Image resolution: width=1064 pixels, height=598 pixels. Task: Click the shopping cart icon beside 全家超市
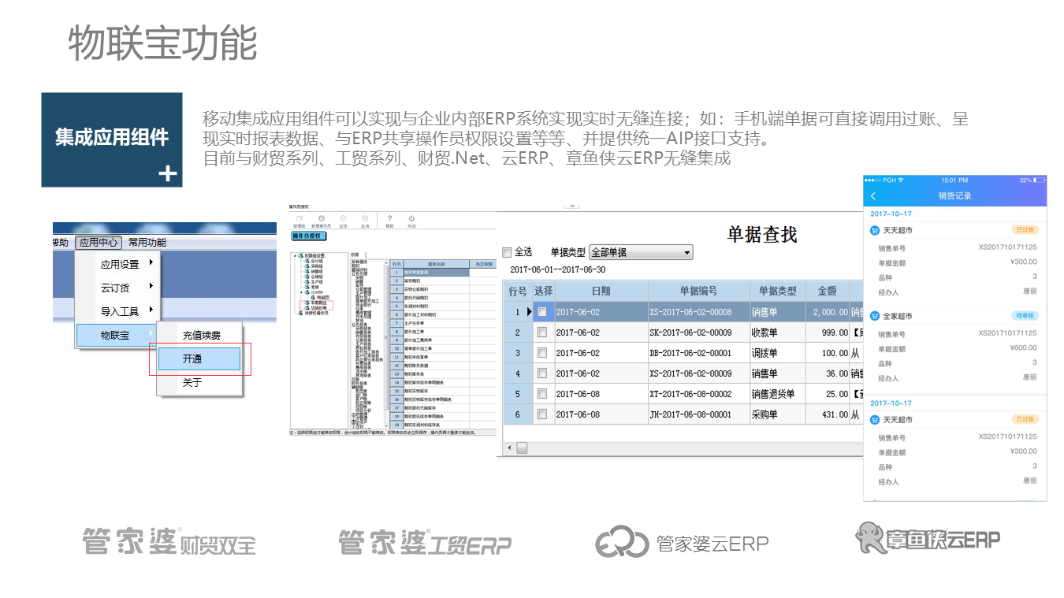pyautogui.click(x=874, y=316)
